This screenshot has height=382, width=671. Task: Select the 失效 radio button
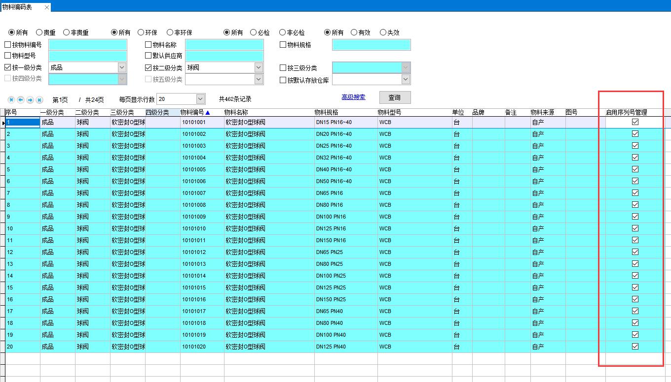(x=383, y=32)
